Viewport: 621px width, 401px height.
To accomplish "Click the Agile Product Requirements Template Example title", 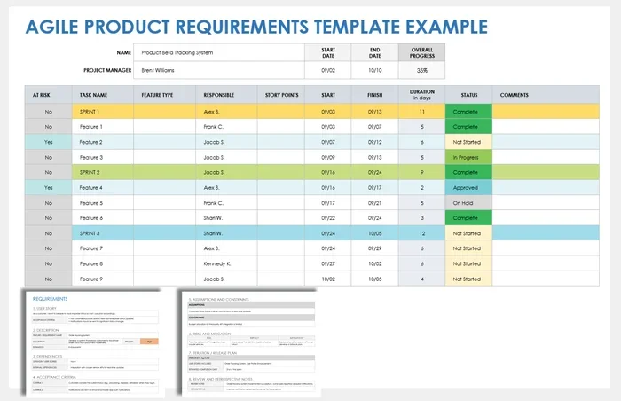I will (x=256, y=27).
